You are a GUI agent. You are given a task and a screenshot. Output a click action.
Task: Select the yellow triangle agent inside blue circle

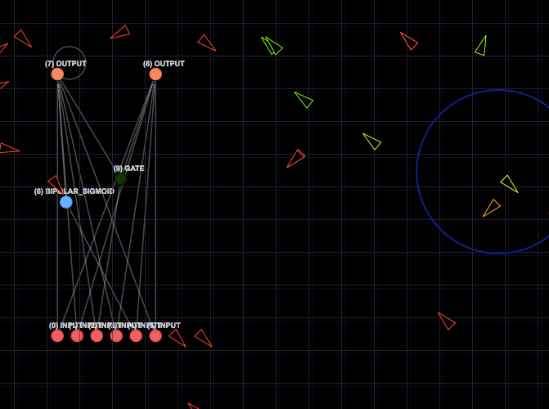[x=510, y=183]
